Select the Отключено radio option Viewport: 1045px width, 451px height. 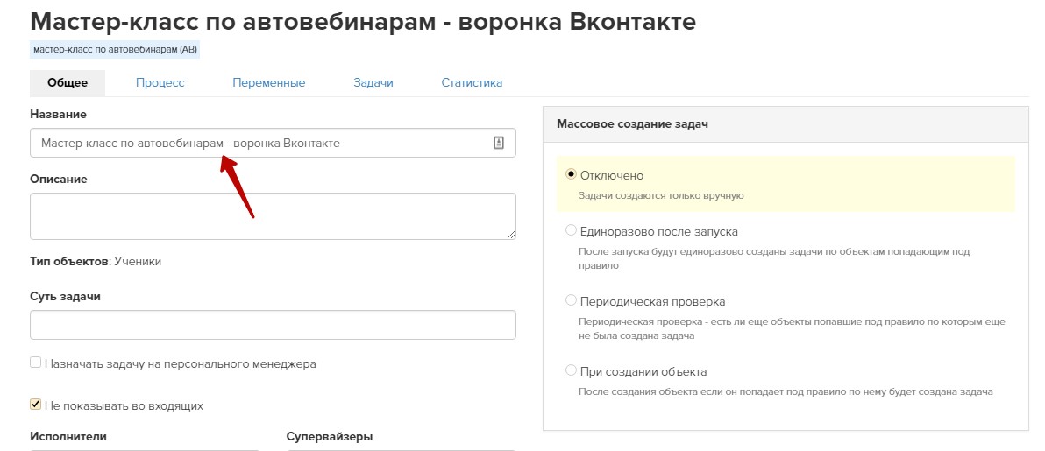(x=572, y=175)
